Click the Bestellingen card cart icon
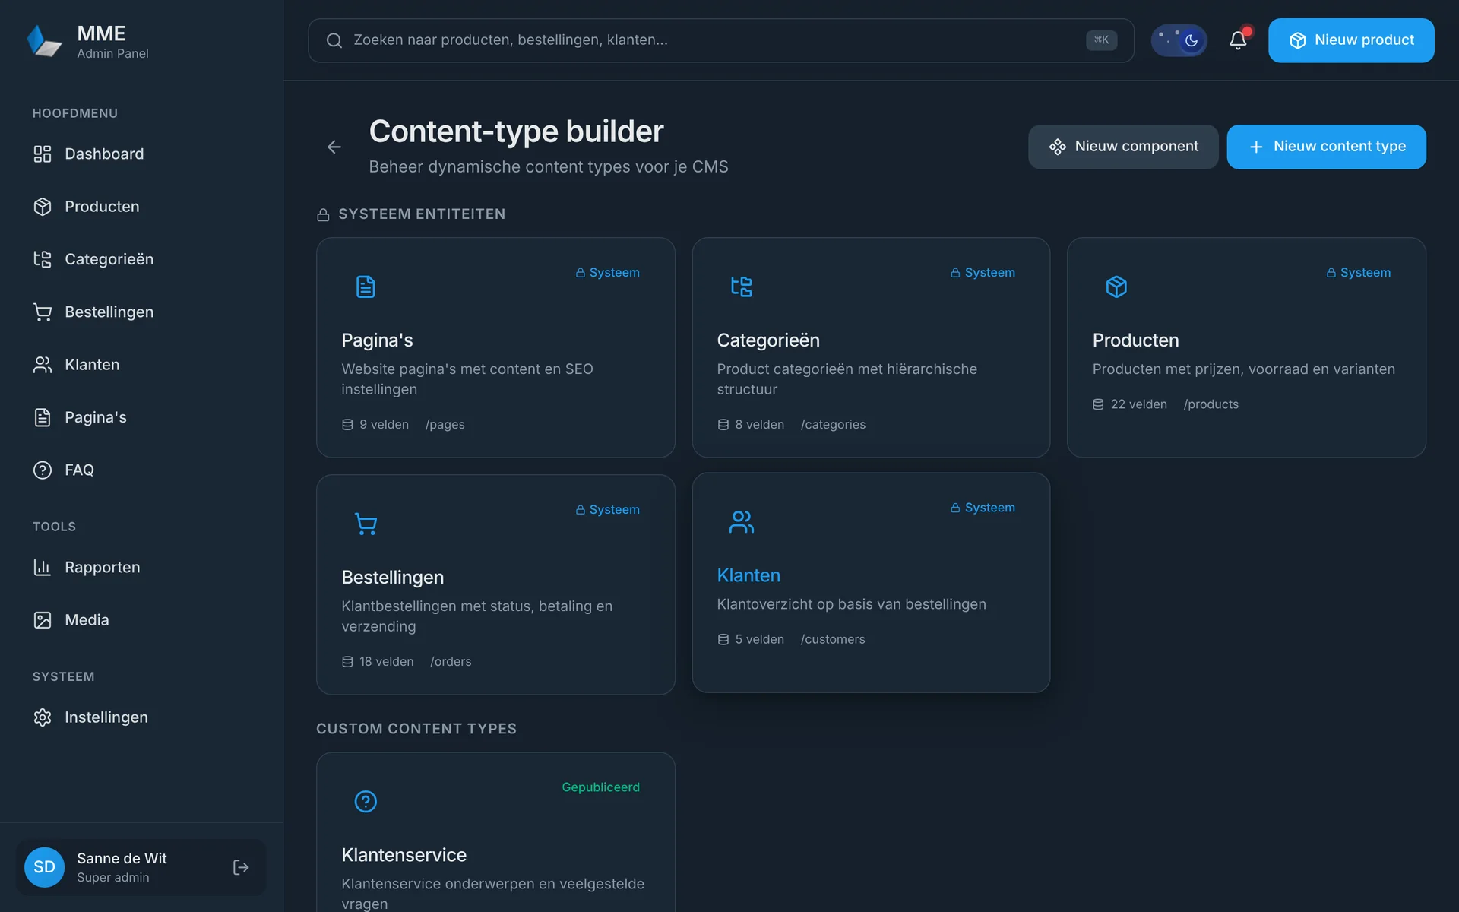 tap(366, 524)
